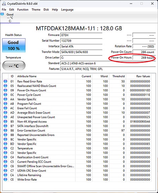Click the Serial Number field 132709
158x193 pixels.
click(x=81, y=41)
